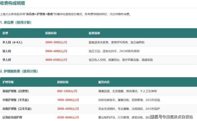197x121 pixels.
Task: Click the 3000-3800元/月 price
Action: tap(56, 42)
